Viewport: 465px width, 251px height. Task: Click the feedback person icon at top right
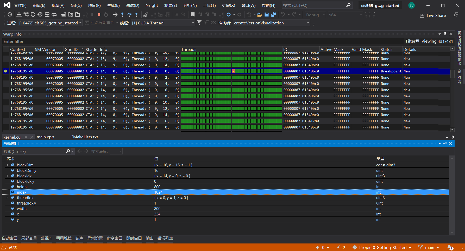[x=456, y=15]
